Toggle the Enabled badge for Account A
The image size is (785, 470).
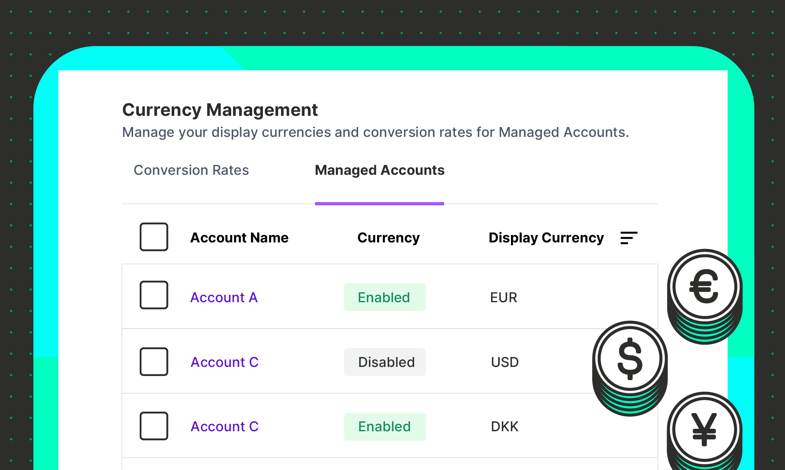pos(384,297)
